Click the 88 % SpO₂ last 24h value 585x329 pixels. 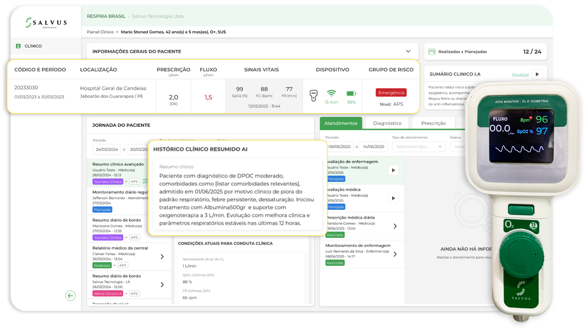(x=187, y=282)
